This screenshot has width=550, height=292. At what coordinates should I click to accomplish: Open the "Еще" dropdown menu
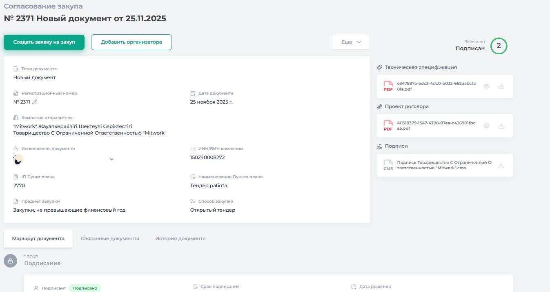pyautogui.click(x=351, y=42)
